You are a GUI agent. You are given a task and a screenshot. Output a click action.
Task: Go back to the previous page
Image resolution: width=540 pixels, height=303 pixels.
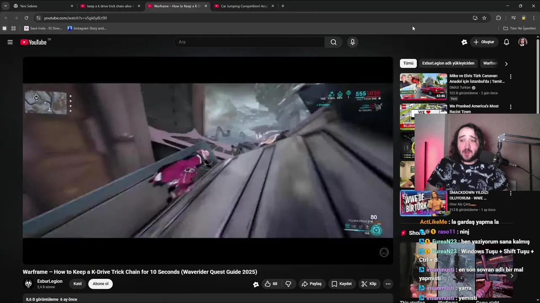click(x=6, y=18)
